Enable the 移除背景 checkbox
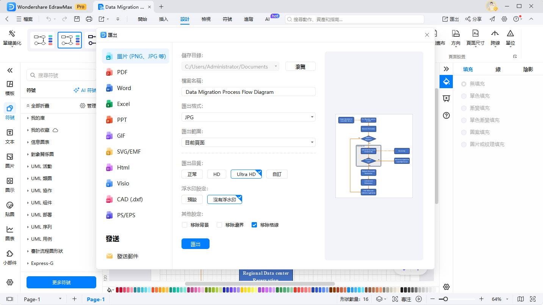 coord(185,225)
